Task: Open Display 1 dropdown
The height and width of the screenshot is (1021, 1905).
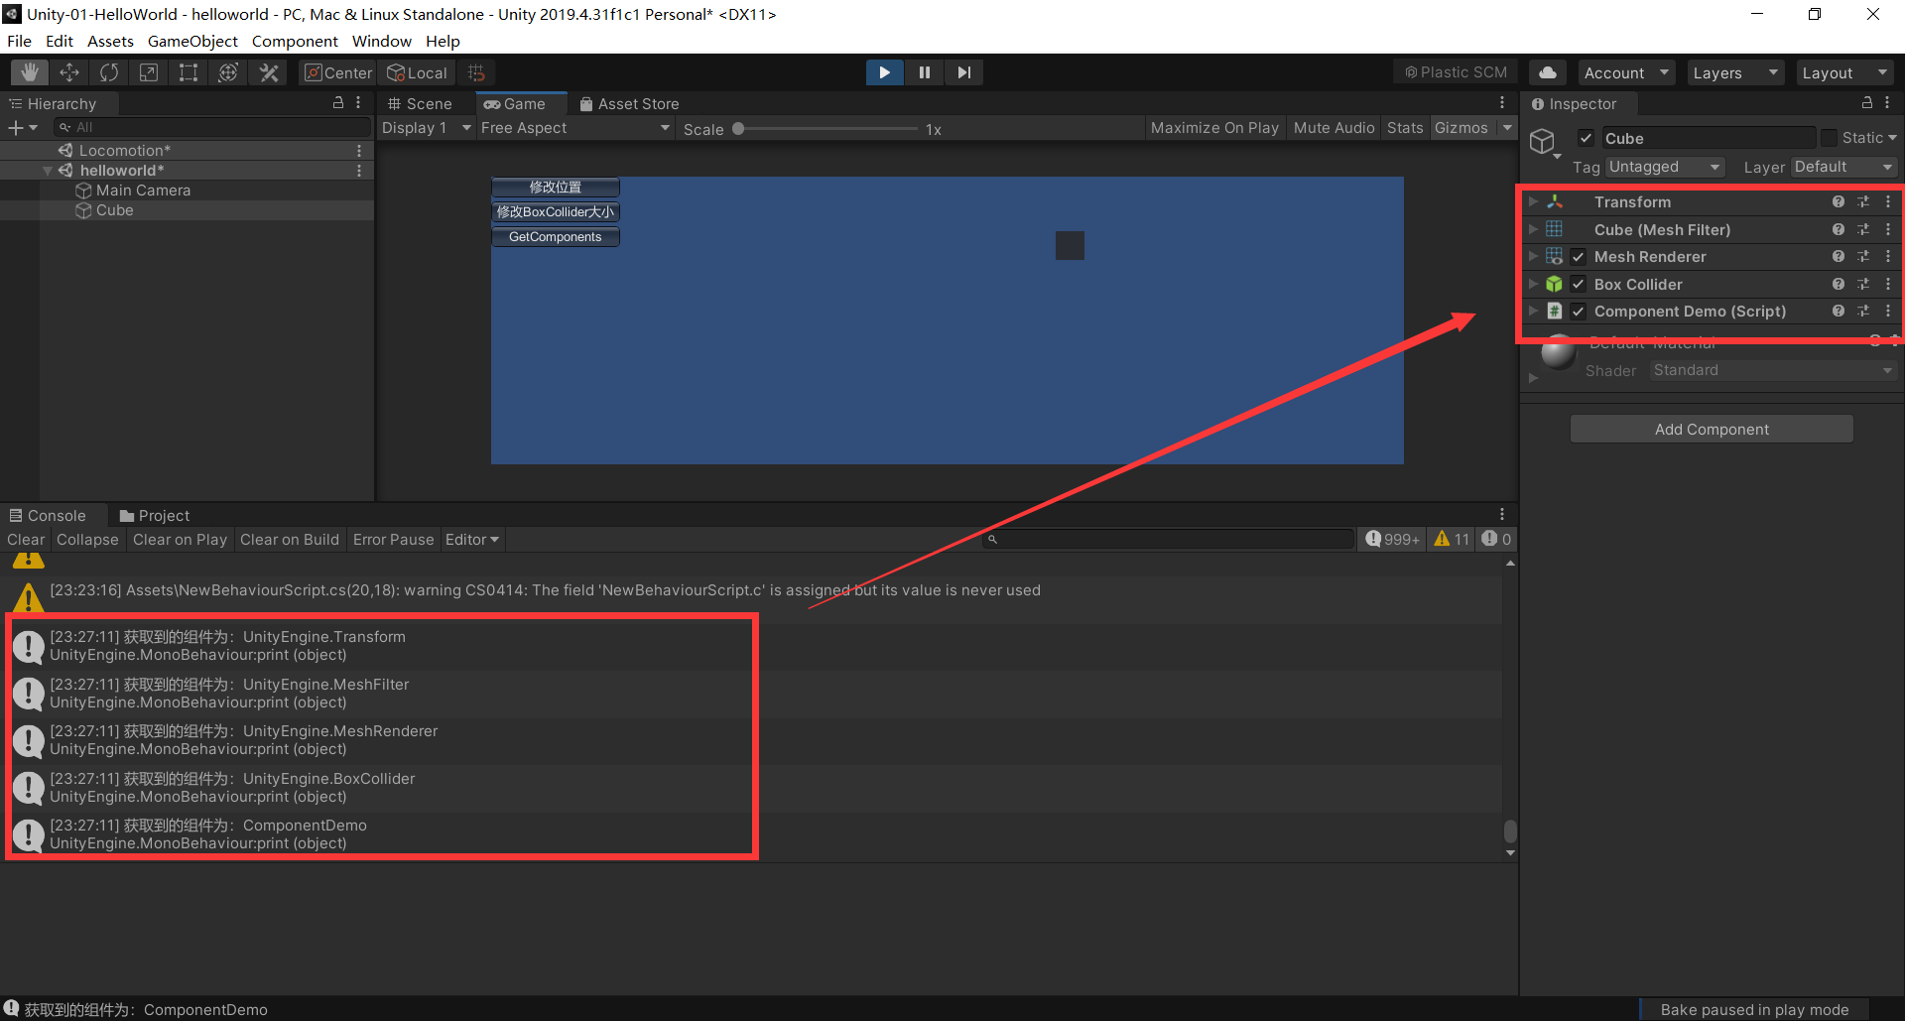Action: click(427, 127)
